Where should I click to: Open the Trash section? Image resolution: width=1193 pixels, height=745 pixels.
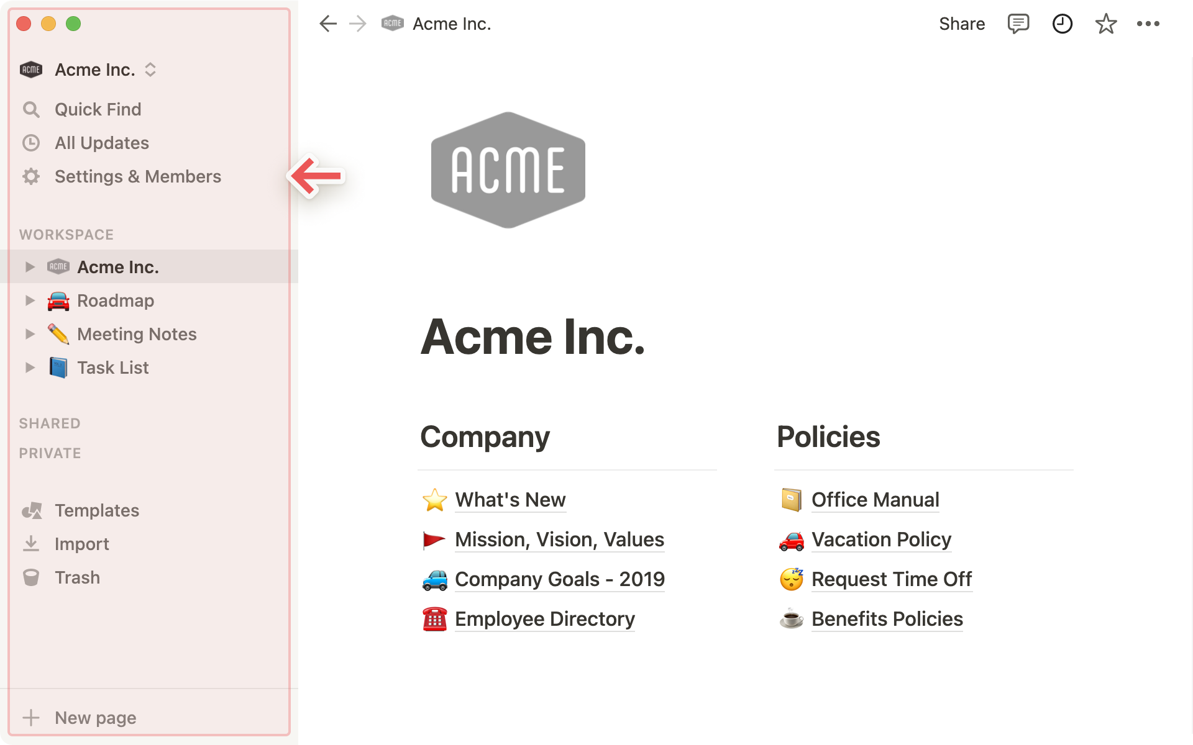tap(77, 577)
